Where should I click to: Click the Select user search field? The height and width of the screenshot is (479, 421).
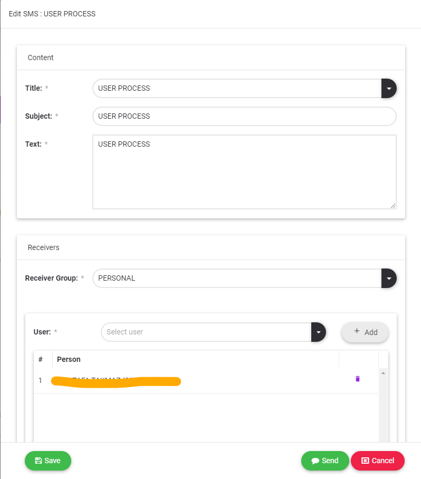click(x=207, y=332)
